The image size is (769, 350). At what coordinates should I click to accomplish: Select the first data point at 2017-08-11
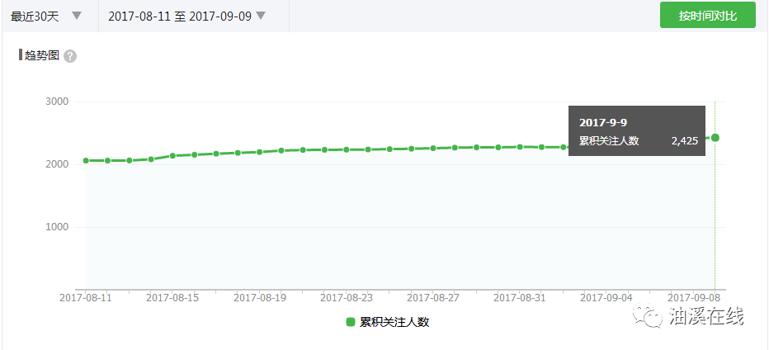86,160
